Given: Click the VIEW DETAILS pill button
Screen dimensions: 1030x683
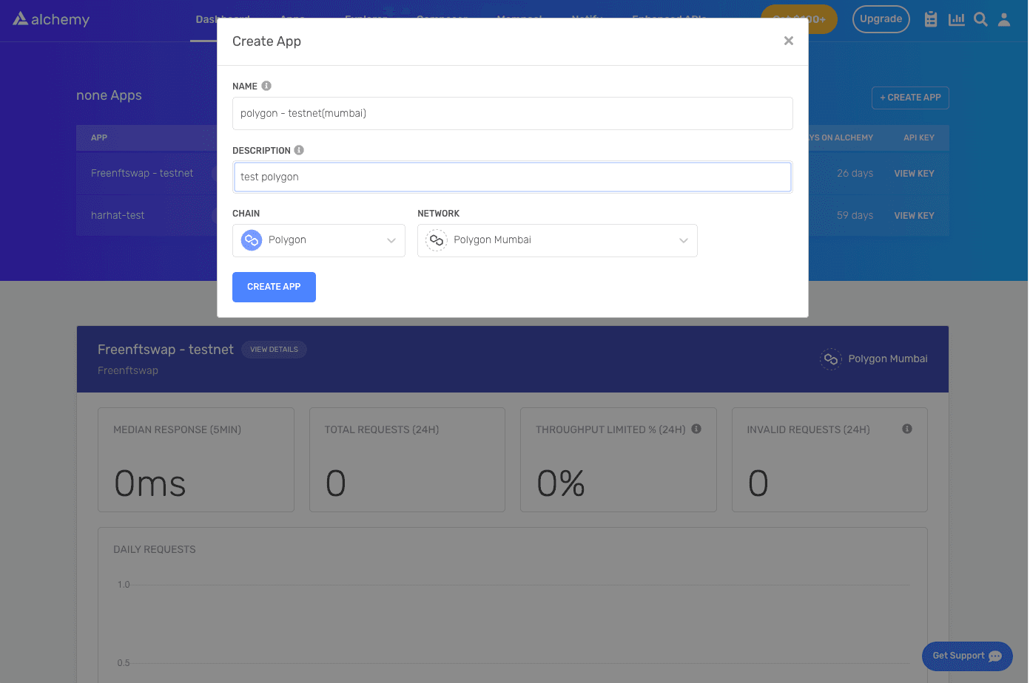Looking at the screenshot, I should pos(274,350).
